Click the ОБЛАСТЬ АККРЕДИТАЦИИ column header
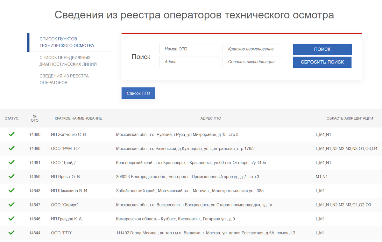 [350, 118]
